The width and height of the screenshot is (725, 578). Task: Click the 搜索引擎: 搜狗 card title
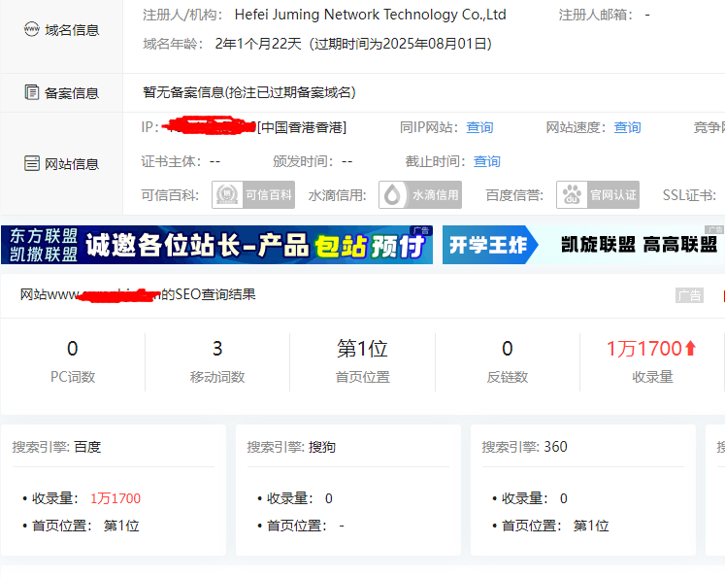coord(291,447)
